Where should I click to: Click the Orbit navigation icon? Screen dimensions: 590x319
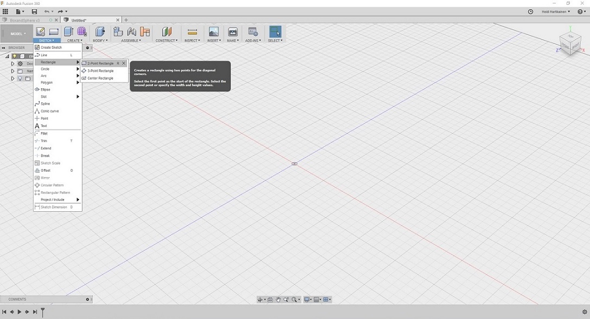(260, 300)
